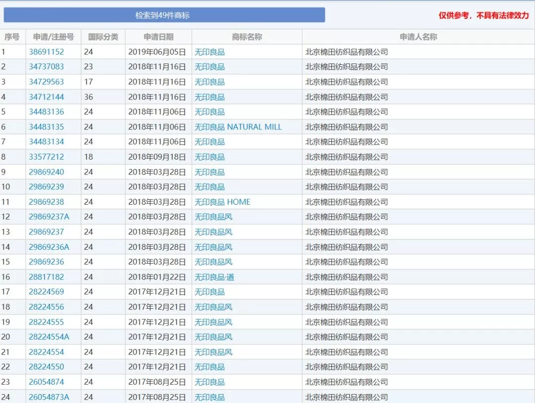Open registration number 38691152

47,52
